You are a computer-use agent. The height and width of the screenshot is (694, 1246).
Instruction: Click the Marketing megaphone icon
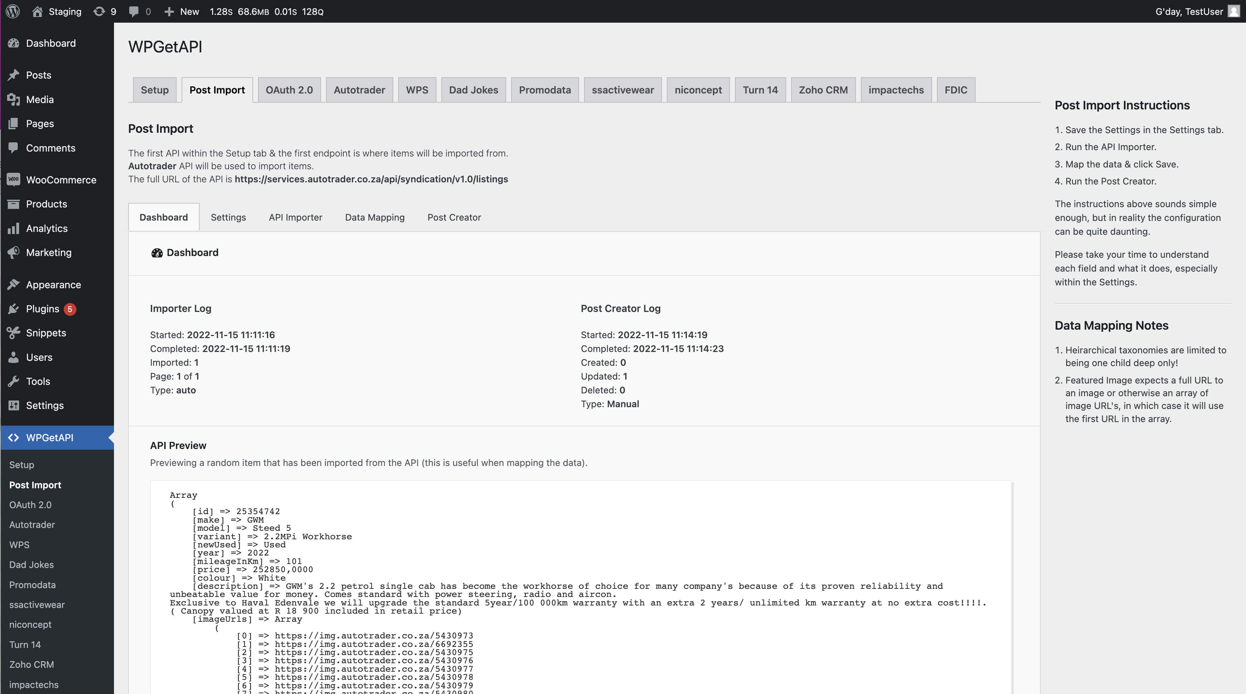click(x=13, y=252)
